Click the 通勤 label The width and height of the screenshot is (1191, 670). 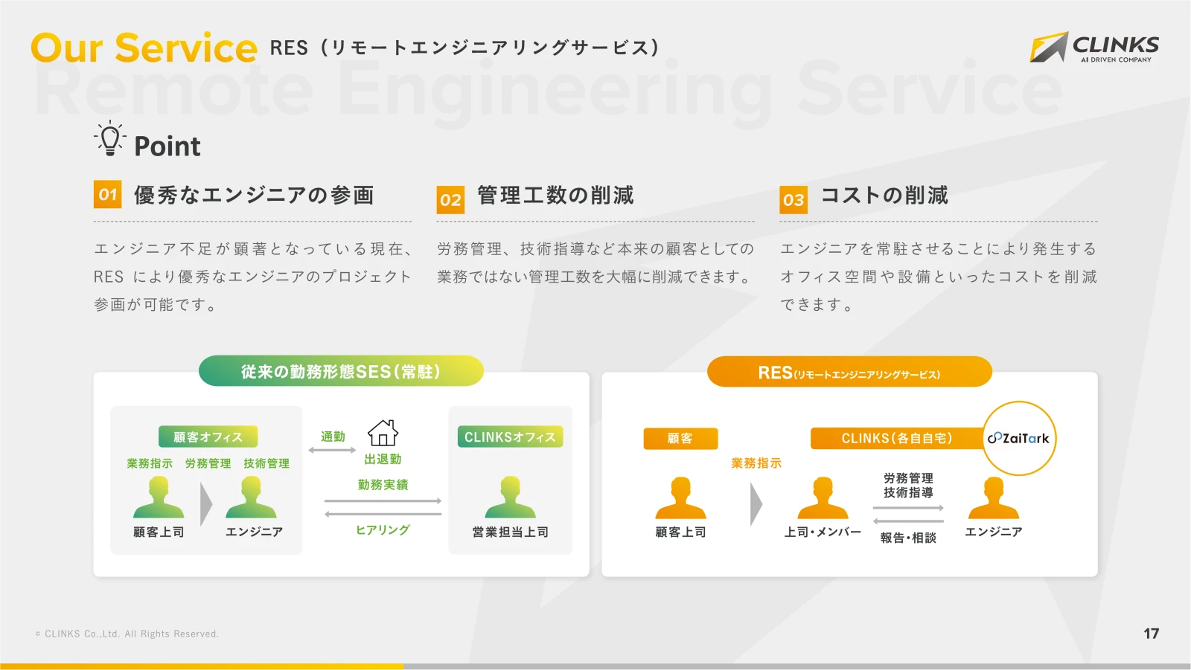pyautogui.click(x=333, y=437)
